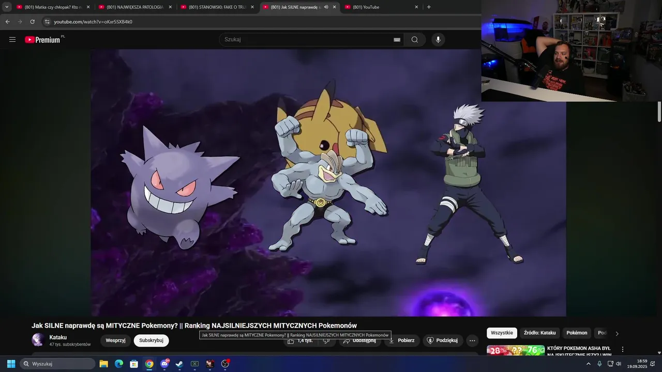Open Google Chrome taskbar icon
Screen dimensions: 662x372
[149, 364]
